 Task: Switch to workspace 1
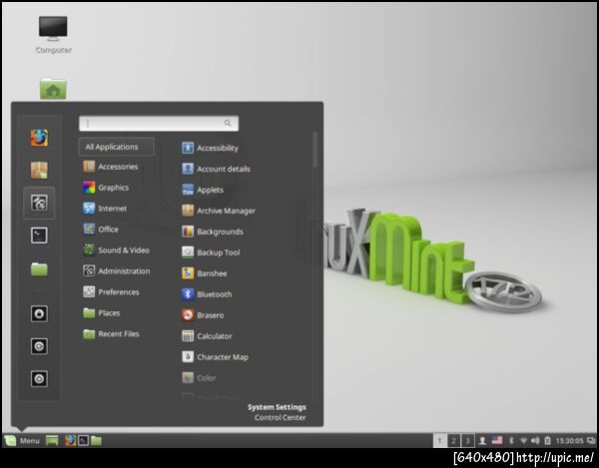pyautogui.click(x=439, y=440)
